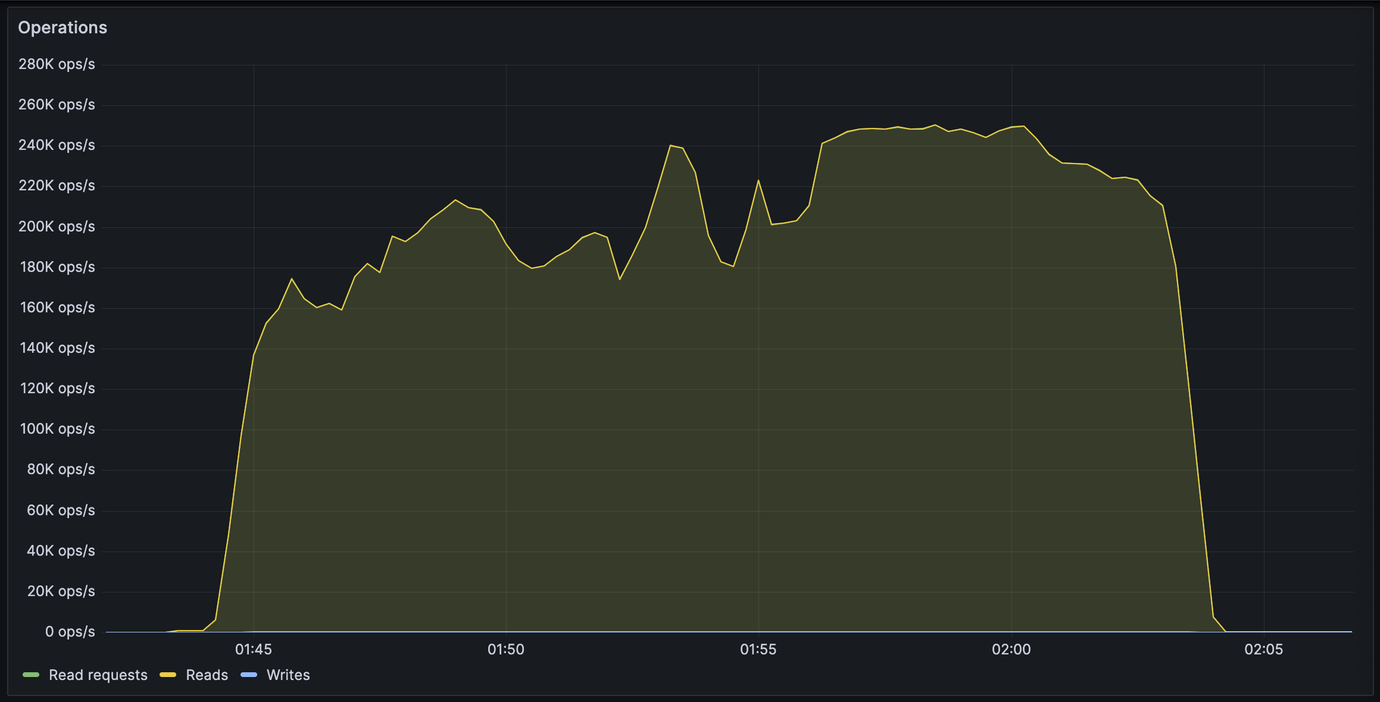Click the 200K ops/s axis label
1380x702 pixels.
pyautogui.click(x=57, y=227)
